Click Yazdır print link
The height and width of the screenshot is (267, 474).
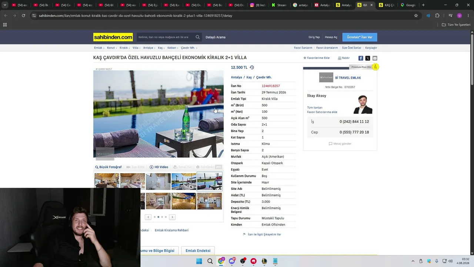[344, 58]
